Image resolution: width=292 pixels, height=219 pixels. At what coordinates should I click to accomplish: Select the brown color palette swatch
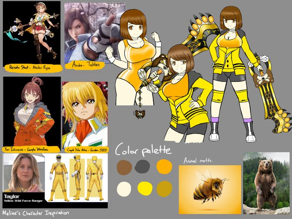pos(124,167)
